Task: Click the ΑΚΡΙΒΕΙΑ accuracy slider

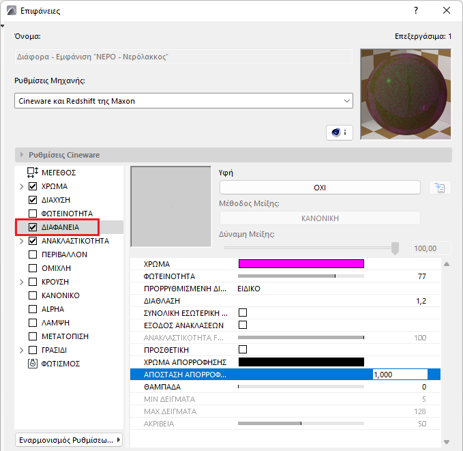Action: click(x=301, y=424)
